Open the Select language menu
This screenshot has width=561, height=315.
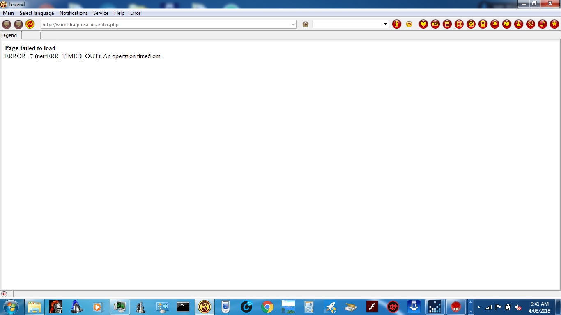(x=37, y=13)
